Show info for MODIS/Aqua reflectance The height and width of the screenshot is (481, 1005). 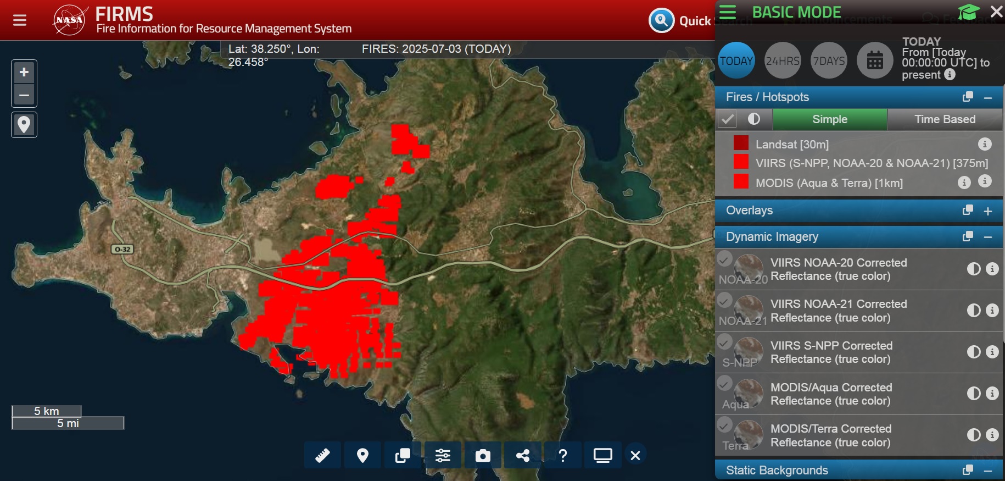(992, 394)
